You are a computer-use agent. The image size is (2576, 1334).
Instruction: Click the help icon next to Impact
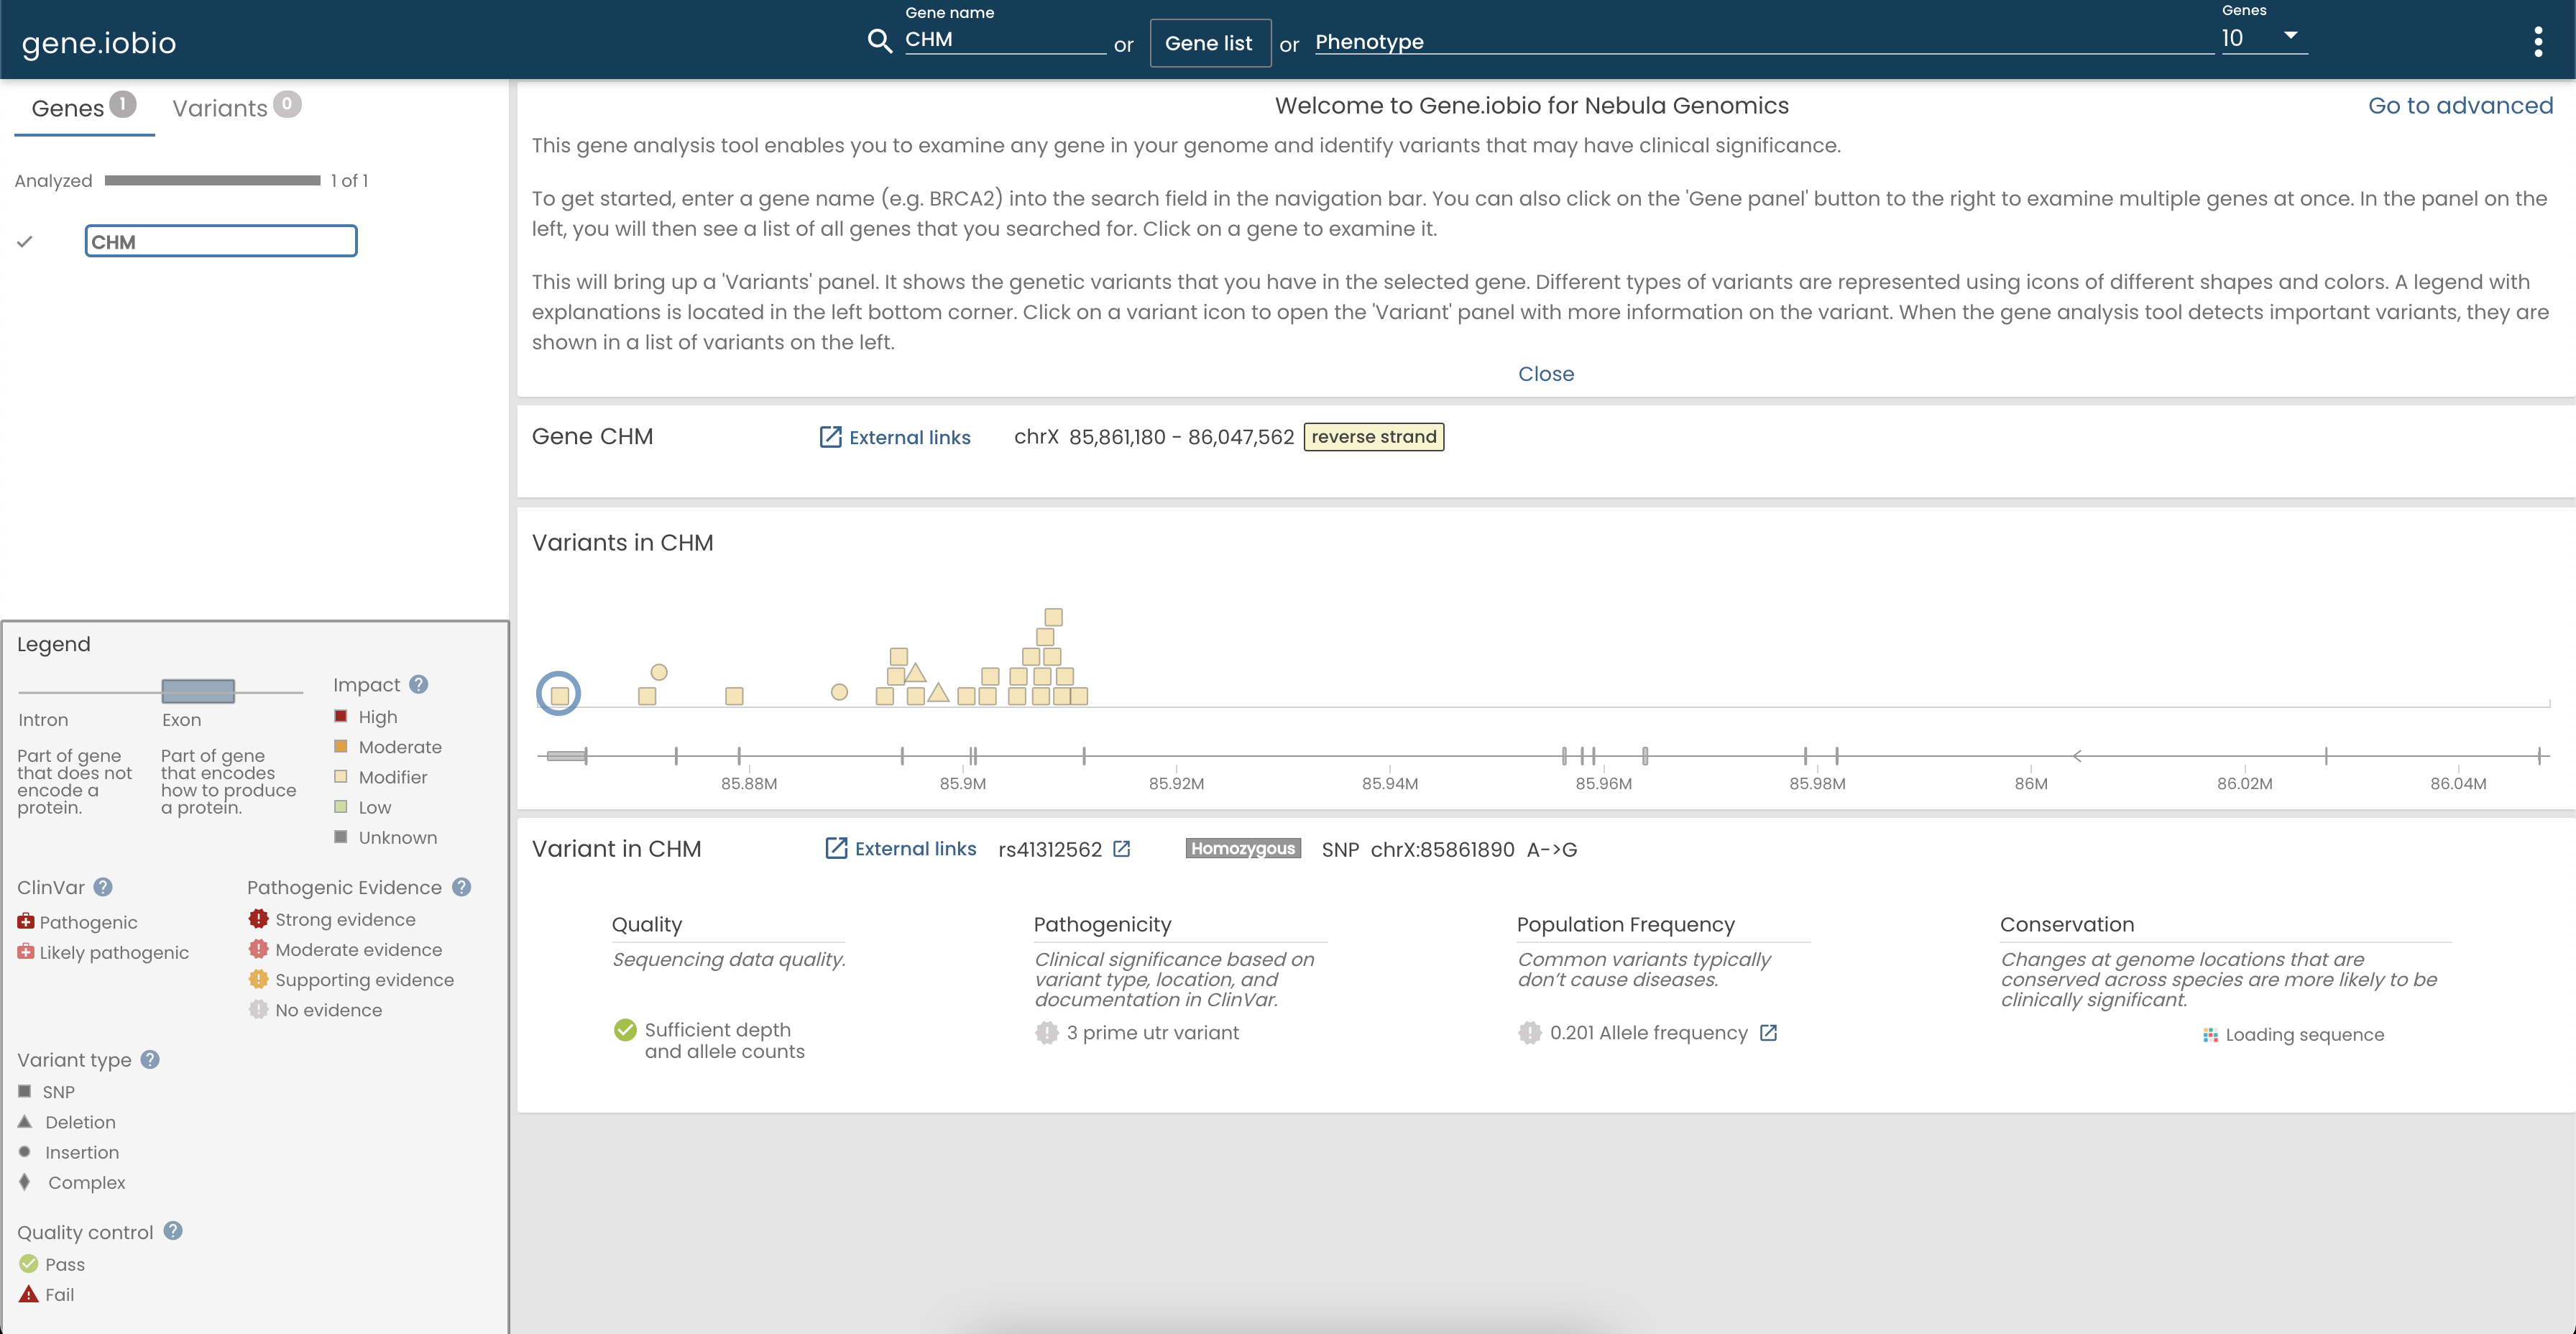click(419, 684)
